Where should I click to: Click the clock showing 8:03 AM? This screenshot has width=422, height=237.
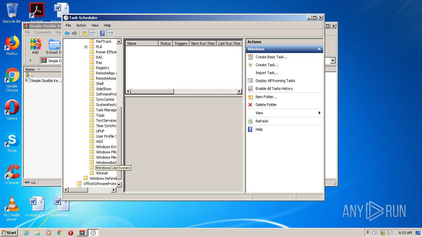click(405, 233)
